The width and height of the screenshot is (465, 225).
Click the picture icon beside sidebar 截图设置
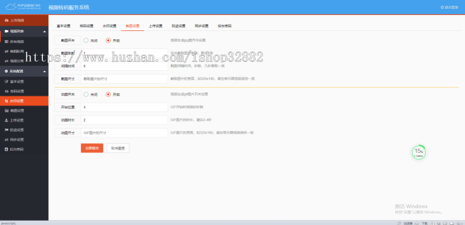(7, 111)
